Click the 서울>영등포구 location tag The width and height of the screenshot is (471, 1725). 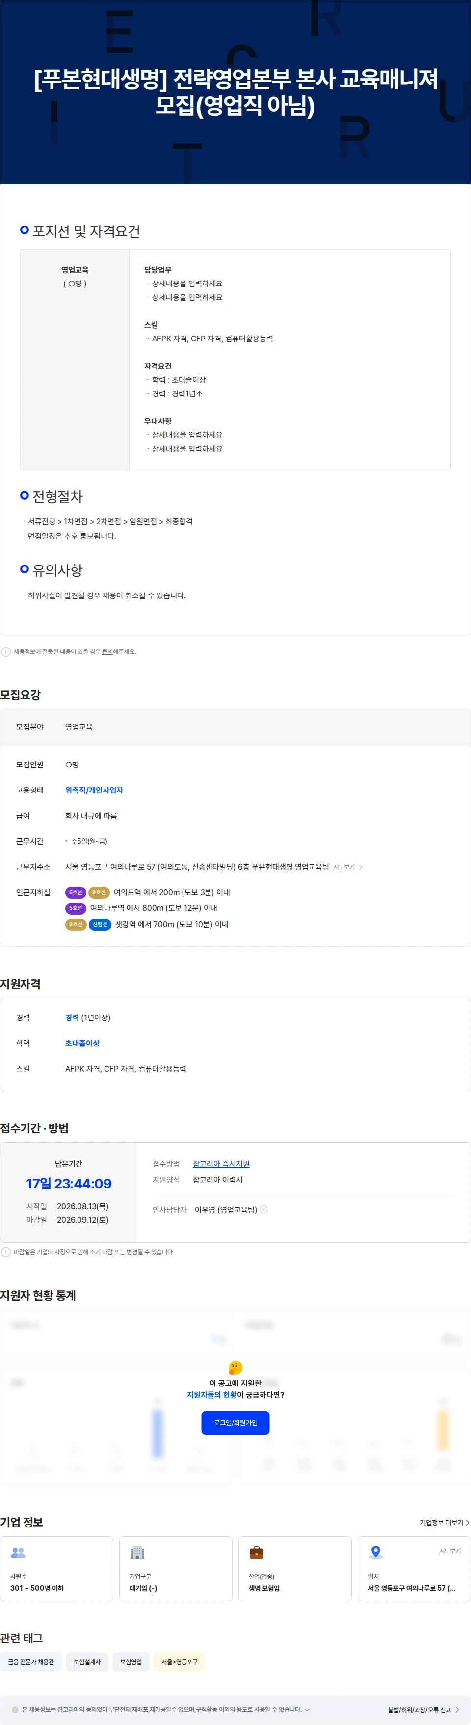point(179,1662)
